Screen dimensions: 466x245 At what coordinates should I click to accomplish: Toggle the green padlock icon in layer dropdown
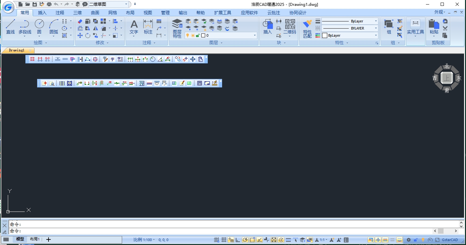(198, 35)
